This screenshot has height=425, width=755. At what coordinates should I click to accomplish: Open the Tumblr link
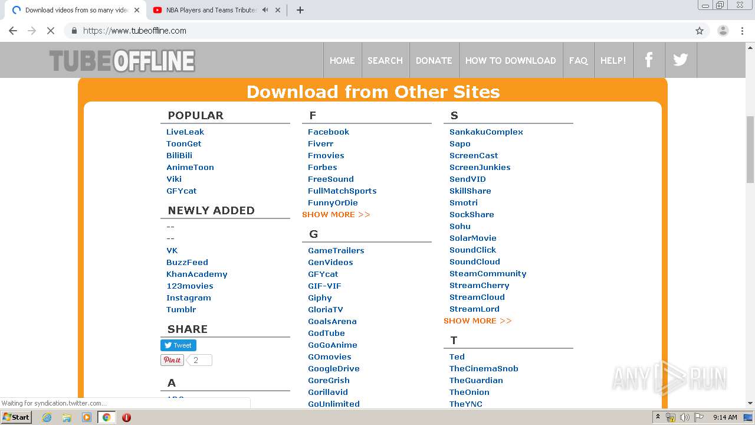tap(181, 309)
